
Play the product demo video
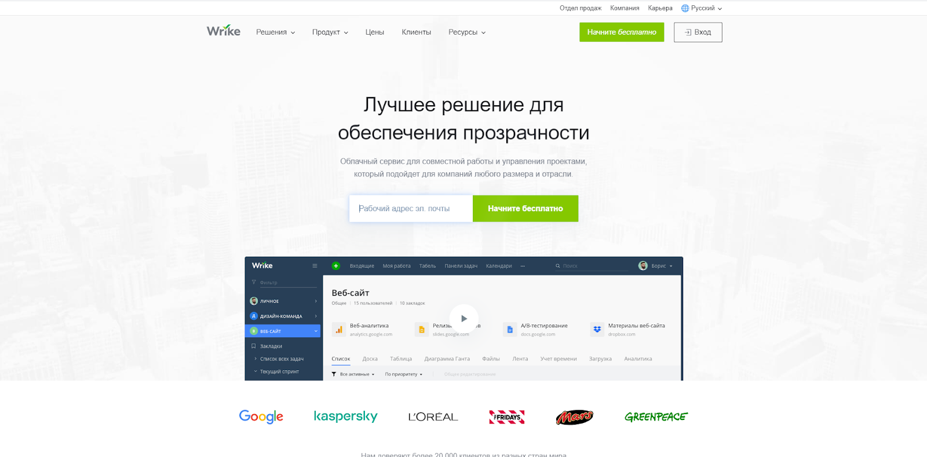point(463,319)
